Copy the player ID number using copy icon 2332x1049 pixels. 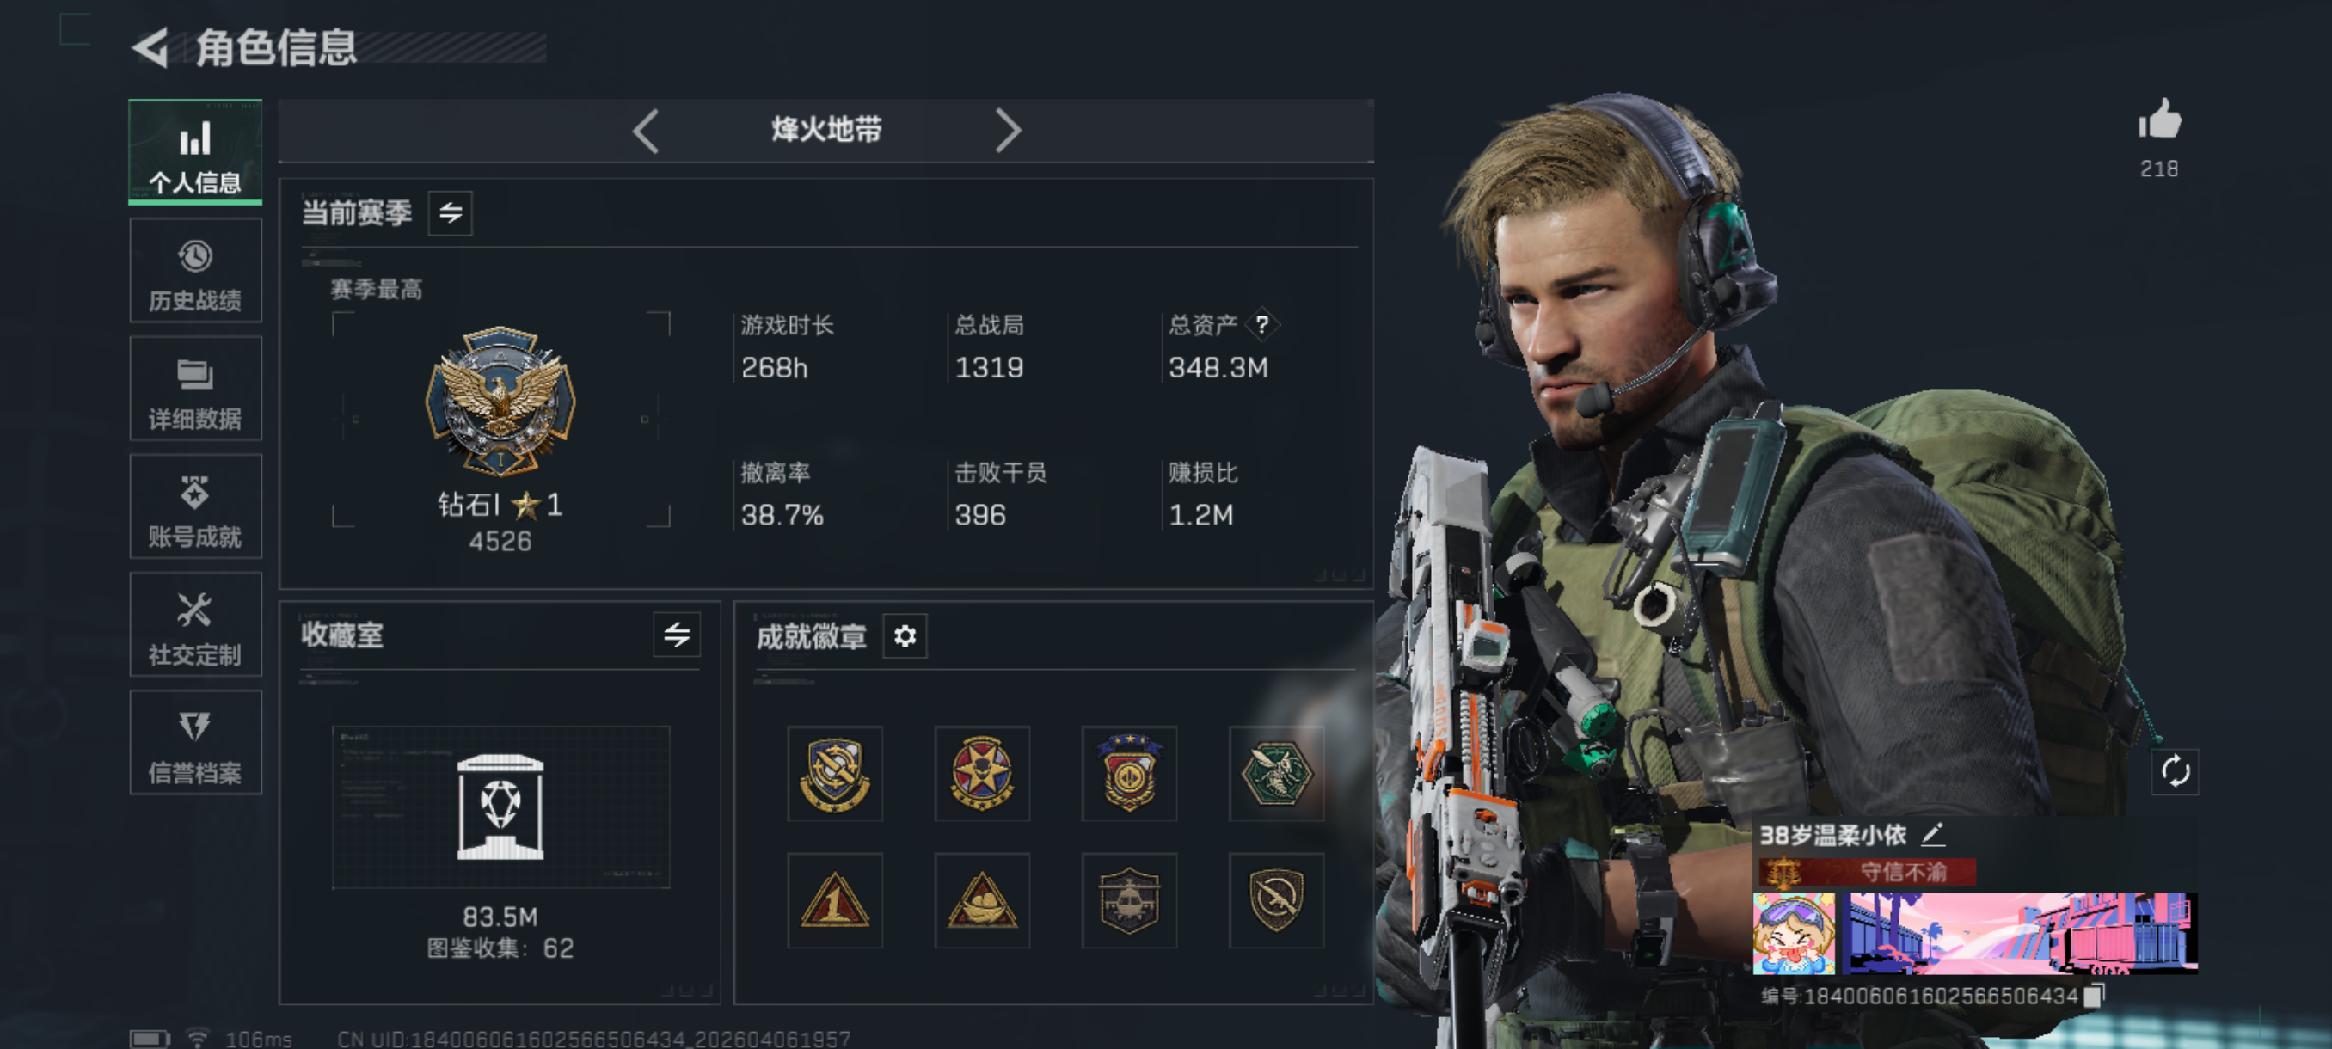pos(2093,996)
